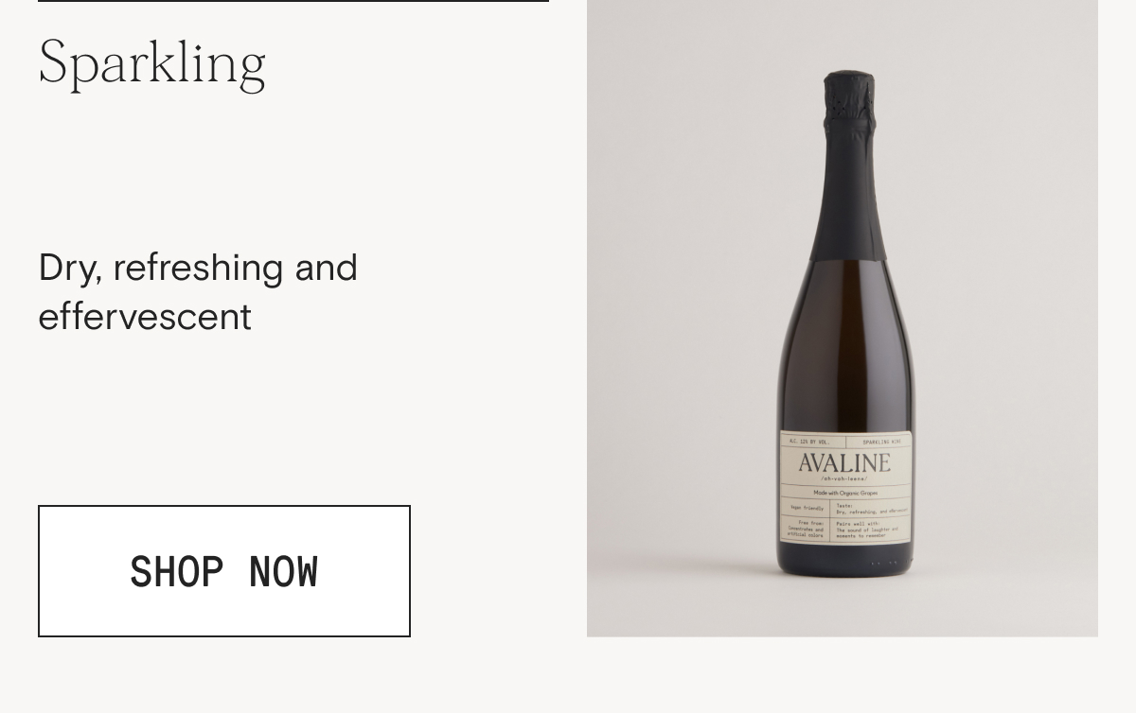Select the Sparkling heading
This screenshot has width=1136, height=713.
151,63
